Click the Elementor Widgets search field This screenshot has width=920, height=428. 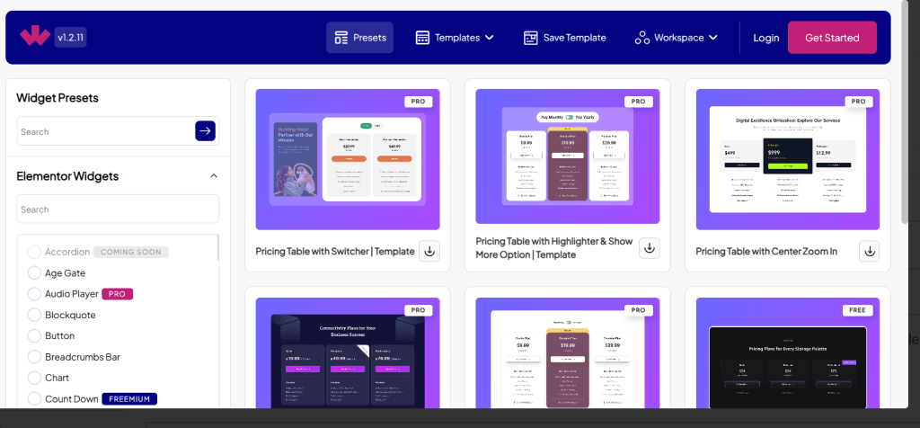[118, 209]
